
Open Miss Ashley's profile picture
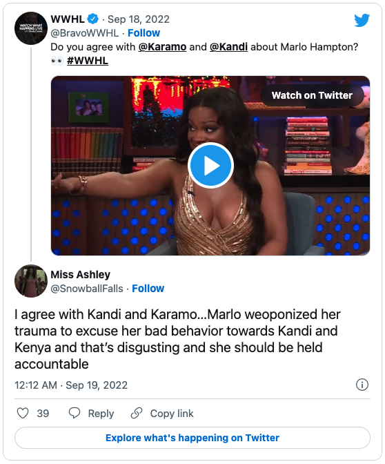coord(31,281)
